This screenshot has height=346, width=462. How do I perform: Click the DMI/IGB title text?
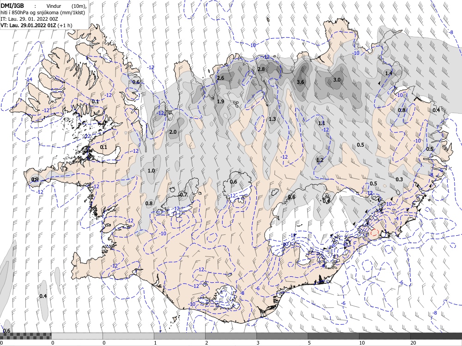(12, 5)
